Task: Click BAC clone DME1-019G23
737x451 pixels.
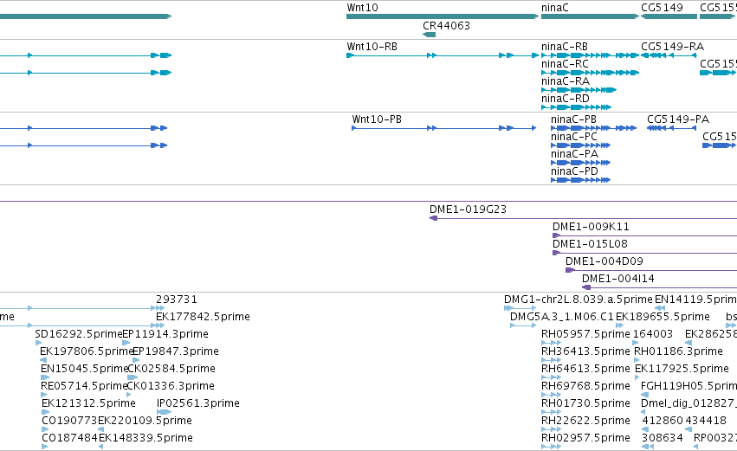Action: (x=468, y=209)
